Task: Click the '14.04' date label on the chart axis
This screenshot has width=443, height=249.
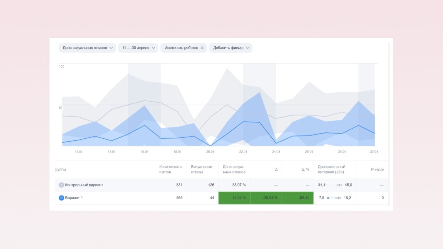Action: (111, 152)
